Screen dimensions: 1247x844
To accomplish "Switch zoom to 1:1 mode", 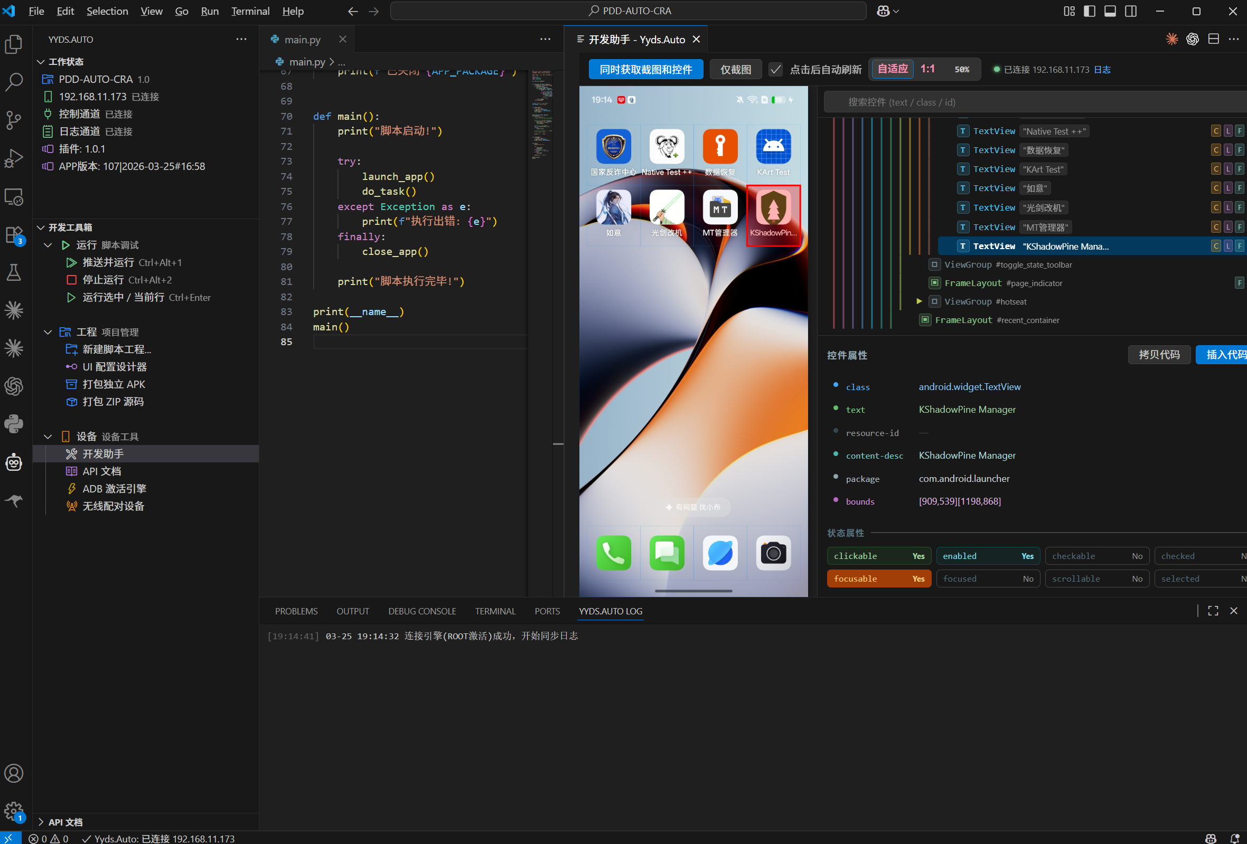I will [x=927, y=69].
